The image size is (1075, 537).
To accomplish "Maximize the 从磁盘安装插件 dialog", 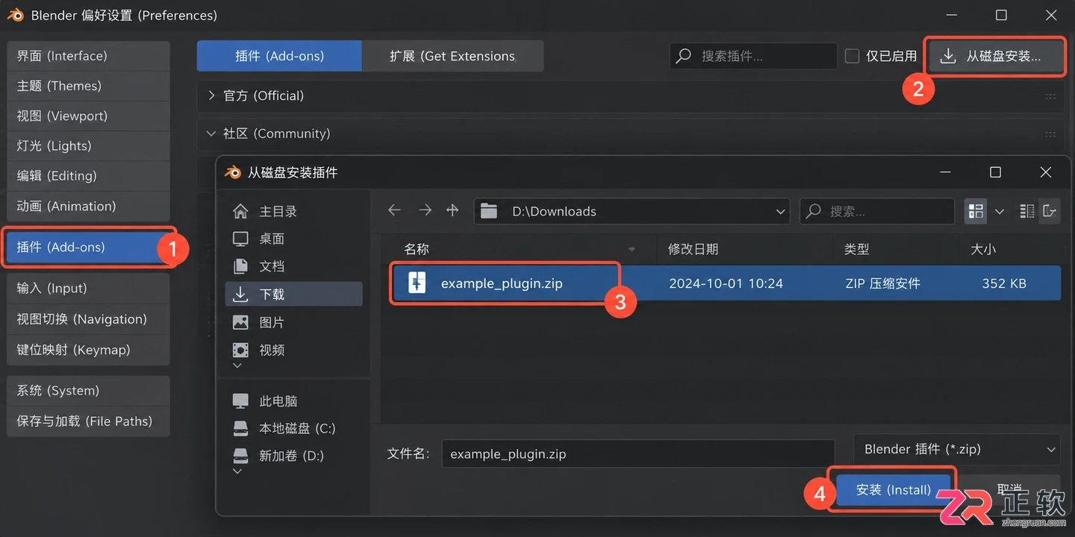I will pos(995,172).
